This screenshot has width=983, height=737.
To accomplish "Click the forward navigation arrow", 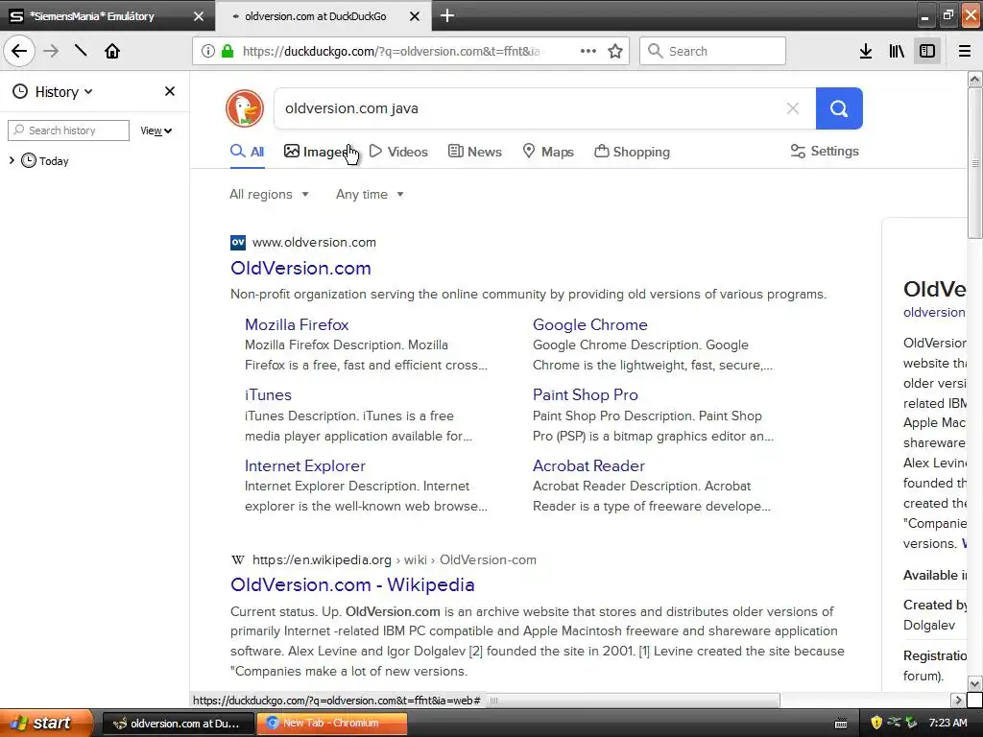I will coord(51,51).
